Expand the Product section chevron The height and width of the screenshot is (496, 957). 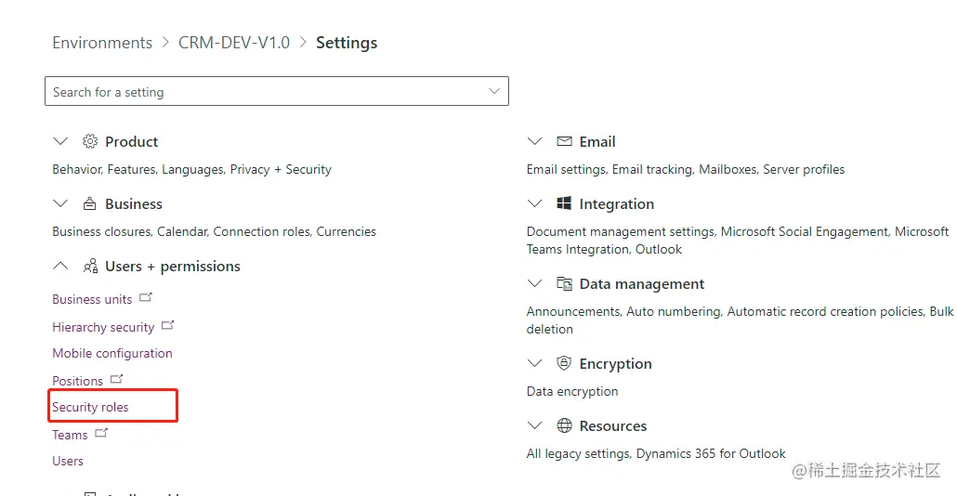[x=61, y=141]
